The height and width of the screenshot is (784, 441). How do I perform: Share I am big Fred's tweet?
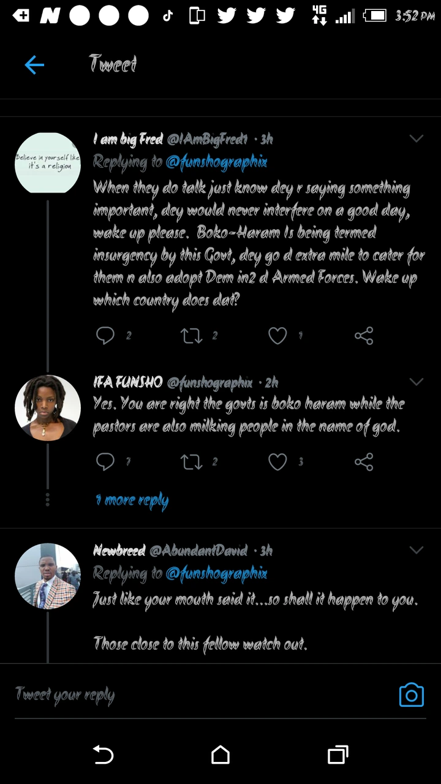click(364, 336)
